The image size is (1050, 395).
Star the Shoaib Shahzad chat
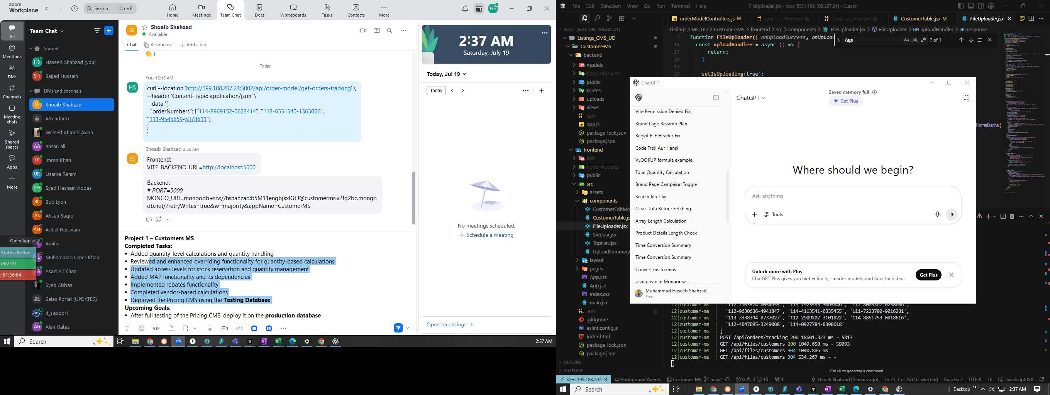click(x=145, y=27)
